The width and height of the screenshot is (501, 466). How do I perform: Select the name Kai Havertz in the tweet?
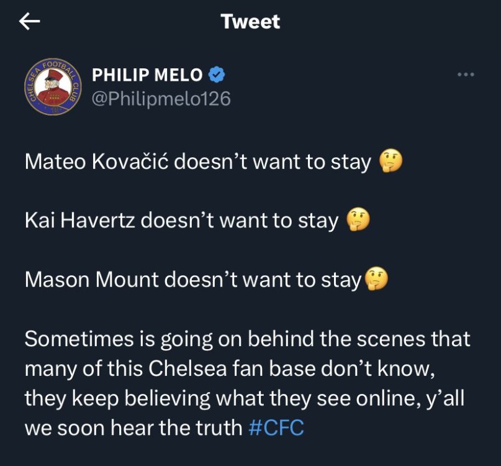(x=80, y=221)
